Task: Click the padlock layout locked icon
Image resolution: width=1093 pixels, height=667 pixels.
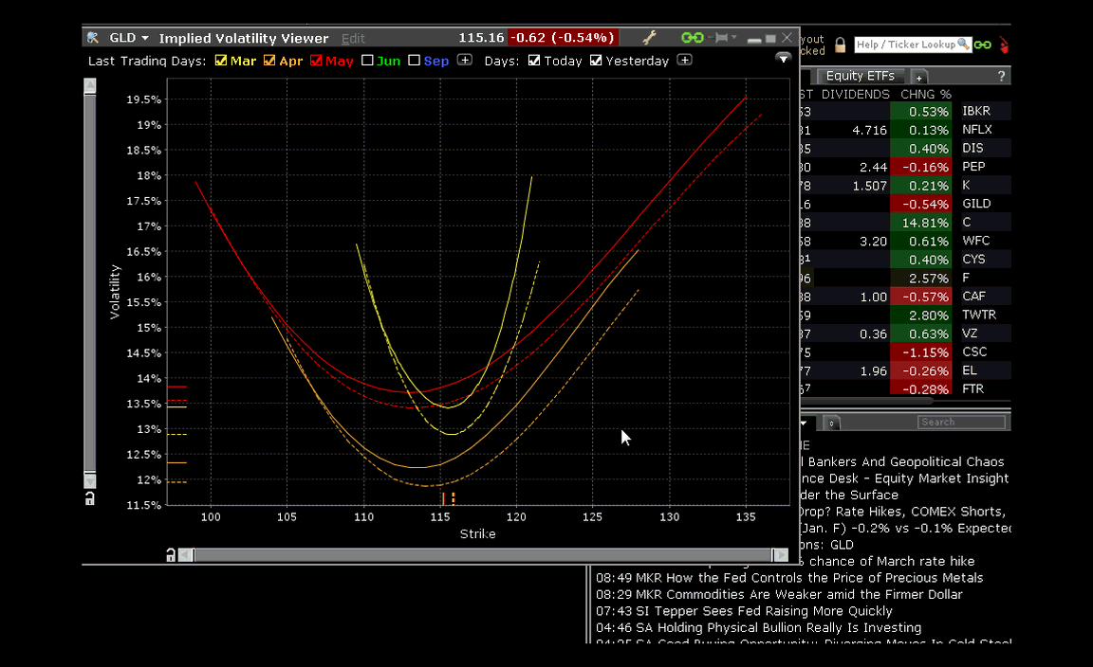Action: click(840, 45)
